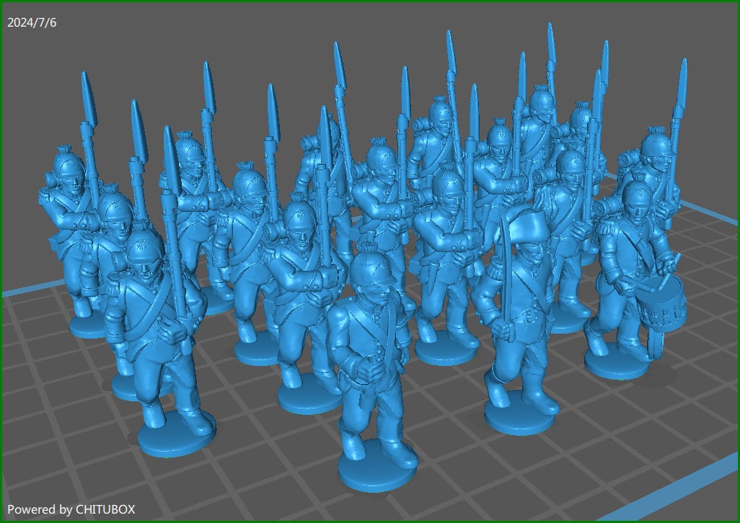This screenshot has width=740, height=523.
Task: Click the green border at the top edge
Action: [x=370, y=3]
